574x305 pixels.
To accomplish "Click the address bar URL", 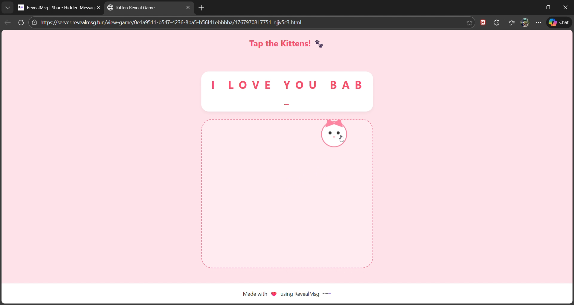I will tap(170, 23).
